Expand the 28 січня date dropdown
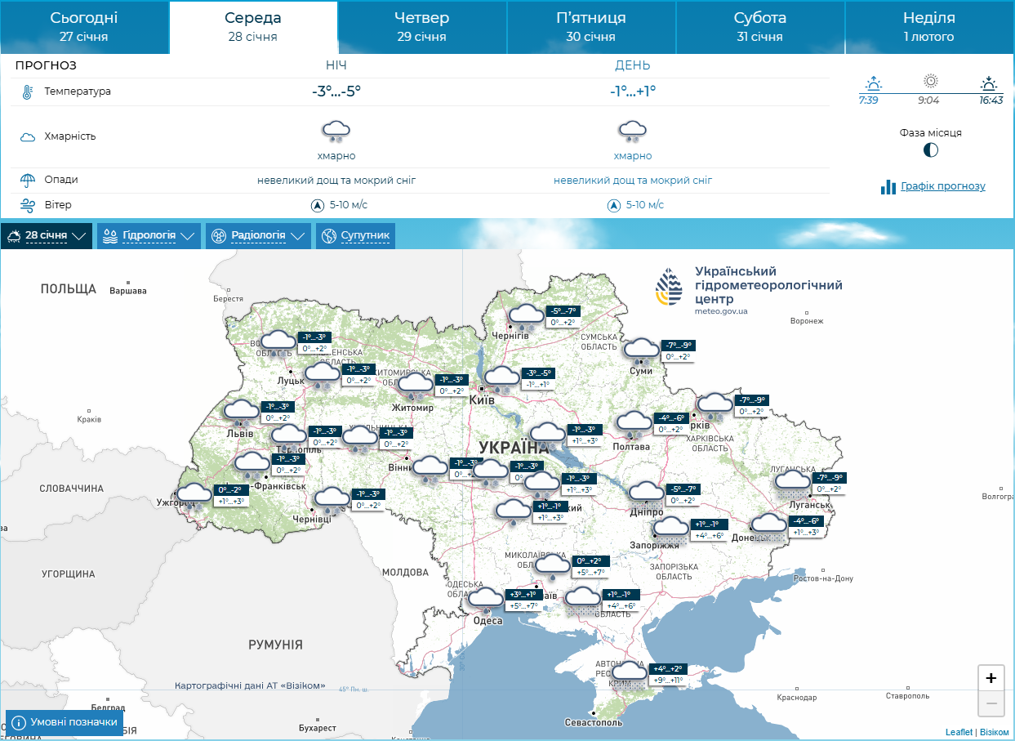This screenshot has height=741, width=1015. tap(79, 235)
